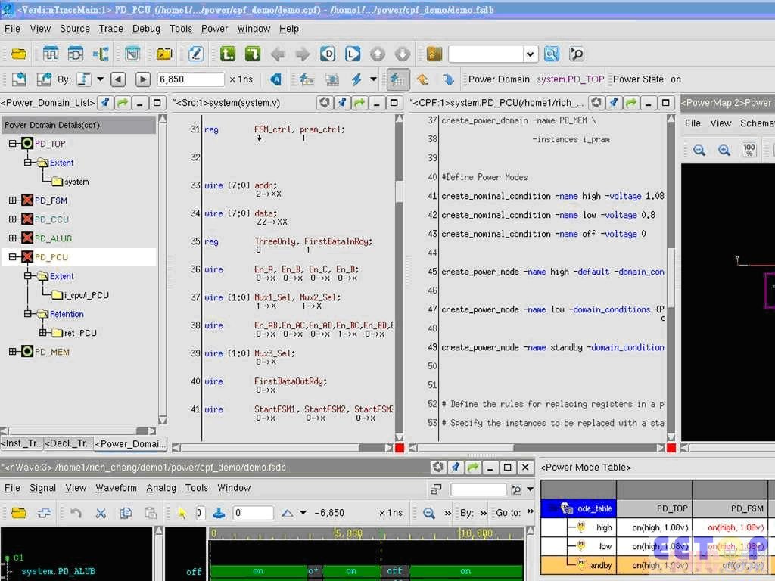Switch to the Decl_Tr tab

pos(68,443)
